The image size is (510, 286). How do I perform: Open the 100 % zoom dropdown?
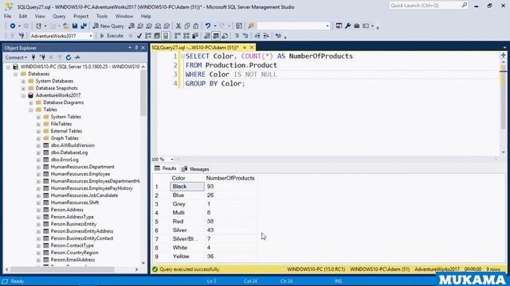(172, 159)
